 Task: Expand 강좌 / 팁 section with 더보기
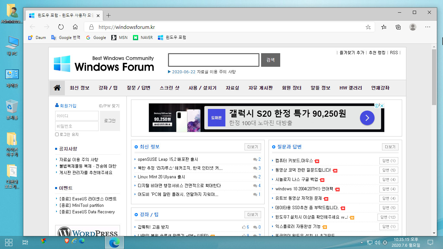253,215
